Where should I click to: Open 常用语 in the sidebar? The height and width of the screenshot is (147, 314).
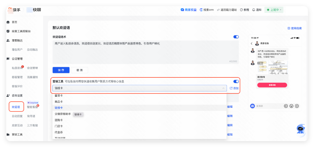31,116
